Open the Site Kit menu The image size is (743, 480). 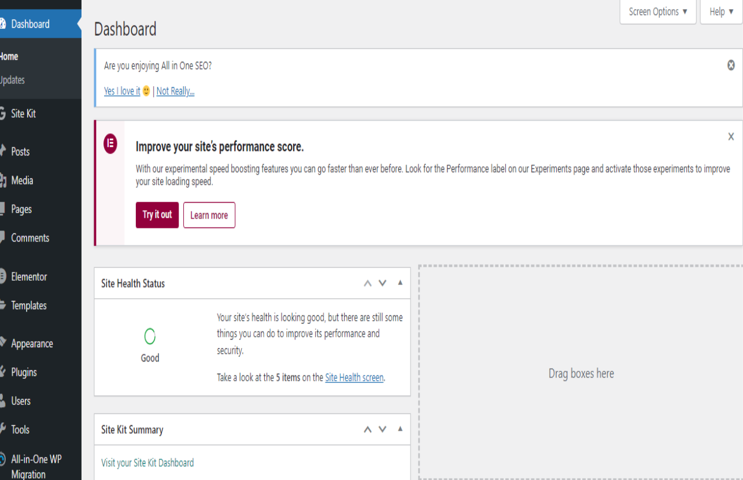(23, 114)
